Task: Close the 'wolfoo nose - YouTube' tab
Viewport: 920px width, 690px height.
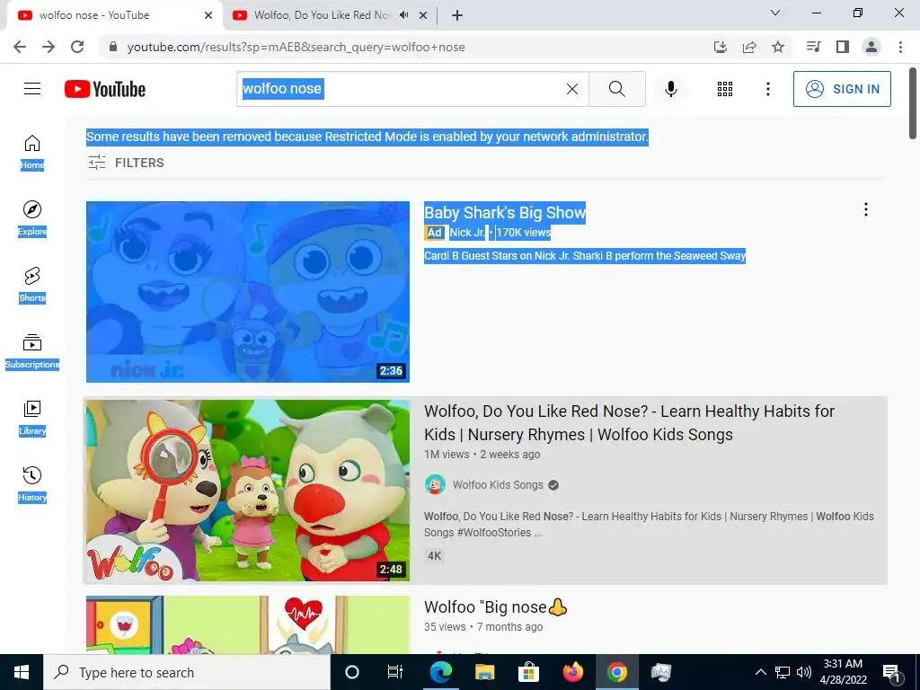Action: [208, 15]
